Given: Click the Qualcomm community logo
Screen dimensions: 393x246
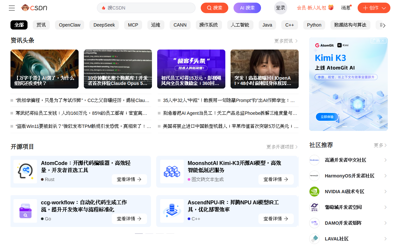Looking at the screenshot, I should (x=314, y=160).
